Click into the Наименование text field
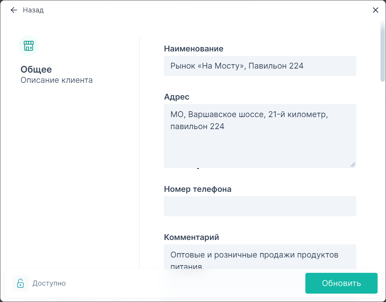386x302 pixels. 260,66
